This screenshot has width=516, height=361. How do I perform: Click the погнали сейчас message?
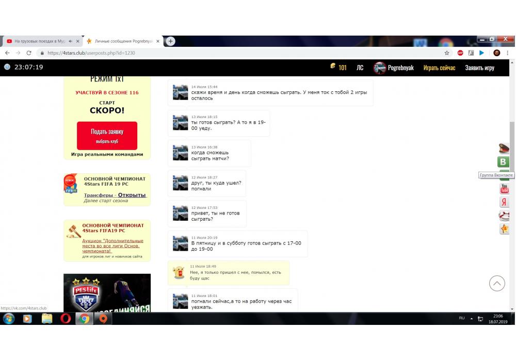point(233,300)
